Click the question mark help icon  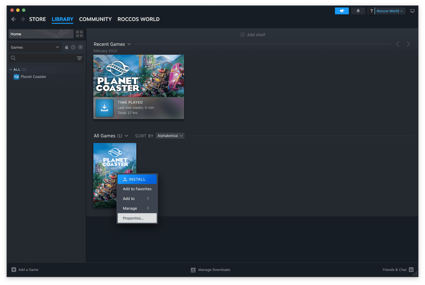pyautogui.click(x=372, y=11)
